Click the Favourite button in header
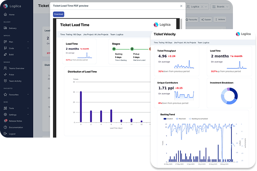 191,19
